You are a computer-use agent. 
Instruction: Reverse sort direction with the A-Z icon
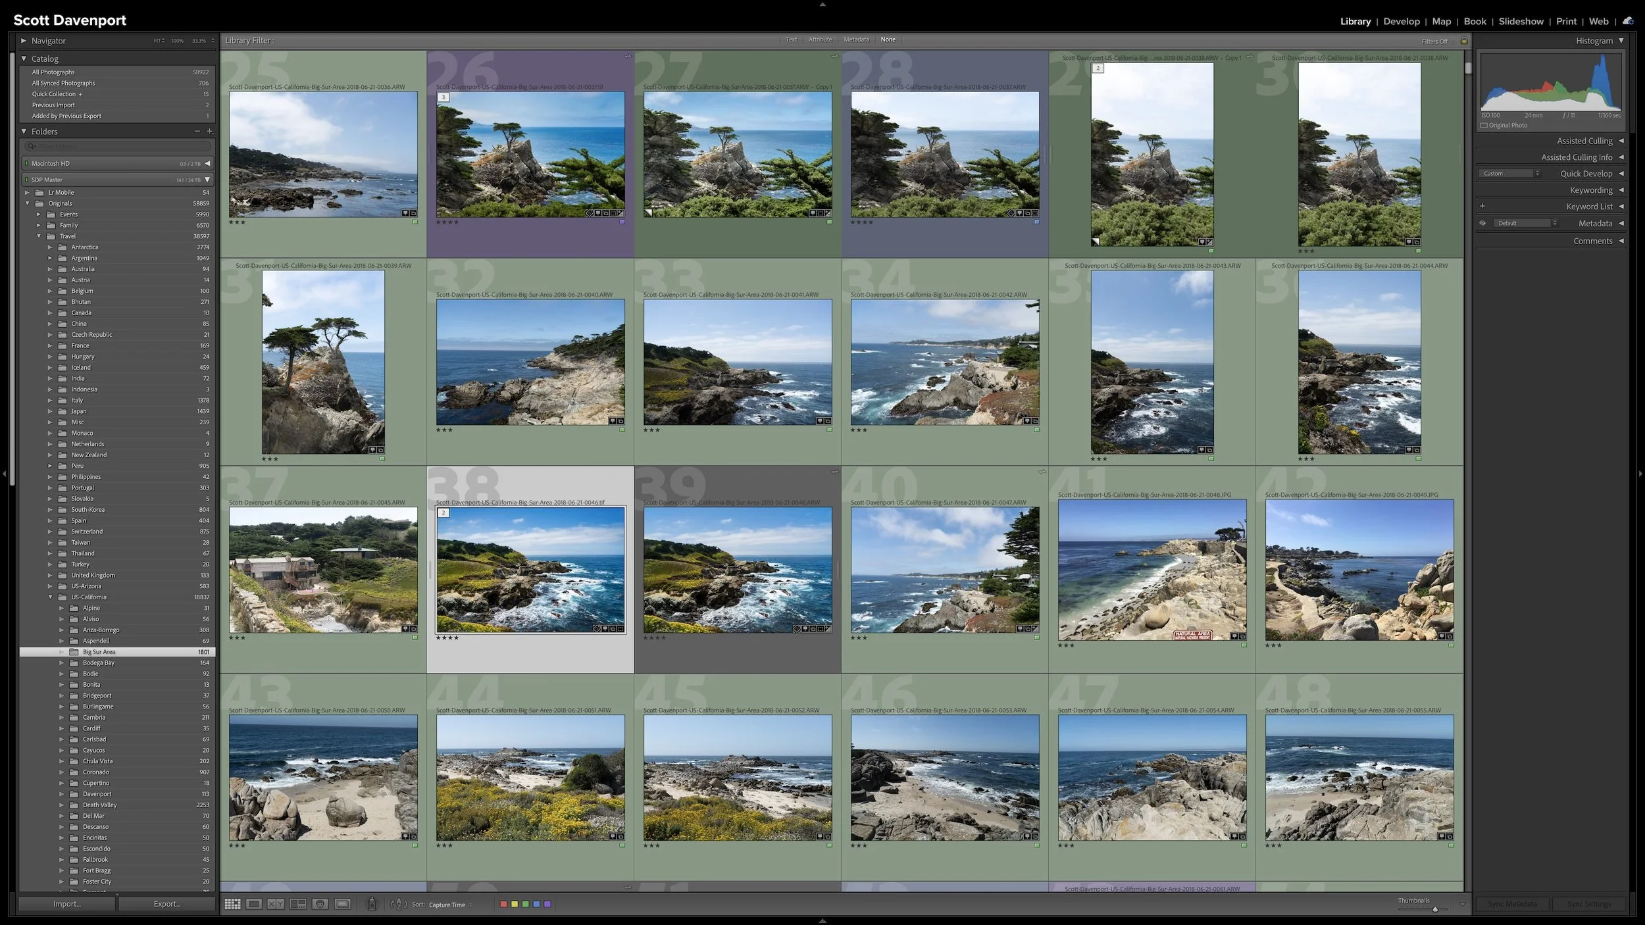(399, 904)
